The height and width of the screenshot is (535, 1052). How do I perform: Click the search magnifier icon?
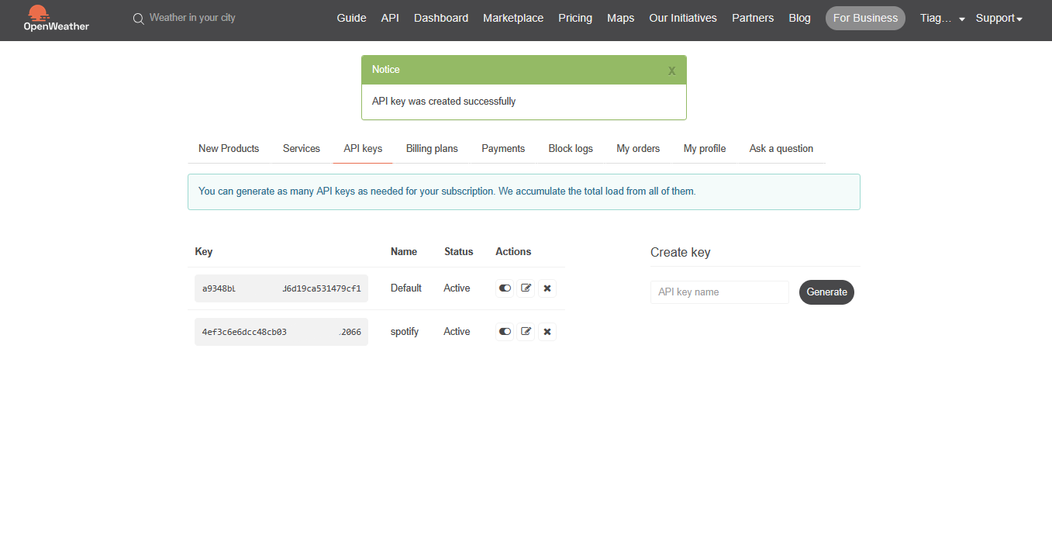click(x=139, y=19)
